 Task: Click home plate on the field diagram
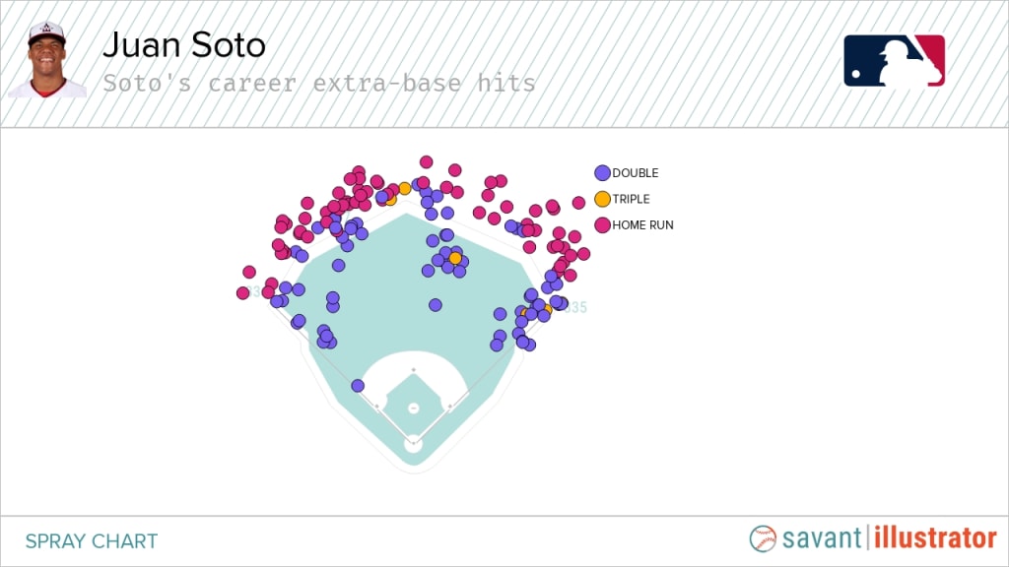[413, 445]
